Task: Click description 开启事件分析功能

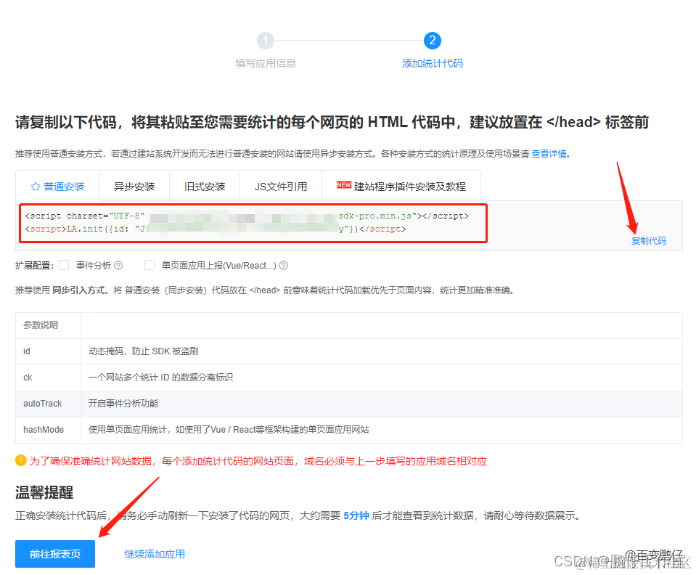Action: (x=123, y=404)
